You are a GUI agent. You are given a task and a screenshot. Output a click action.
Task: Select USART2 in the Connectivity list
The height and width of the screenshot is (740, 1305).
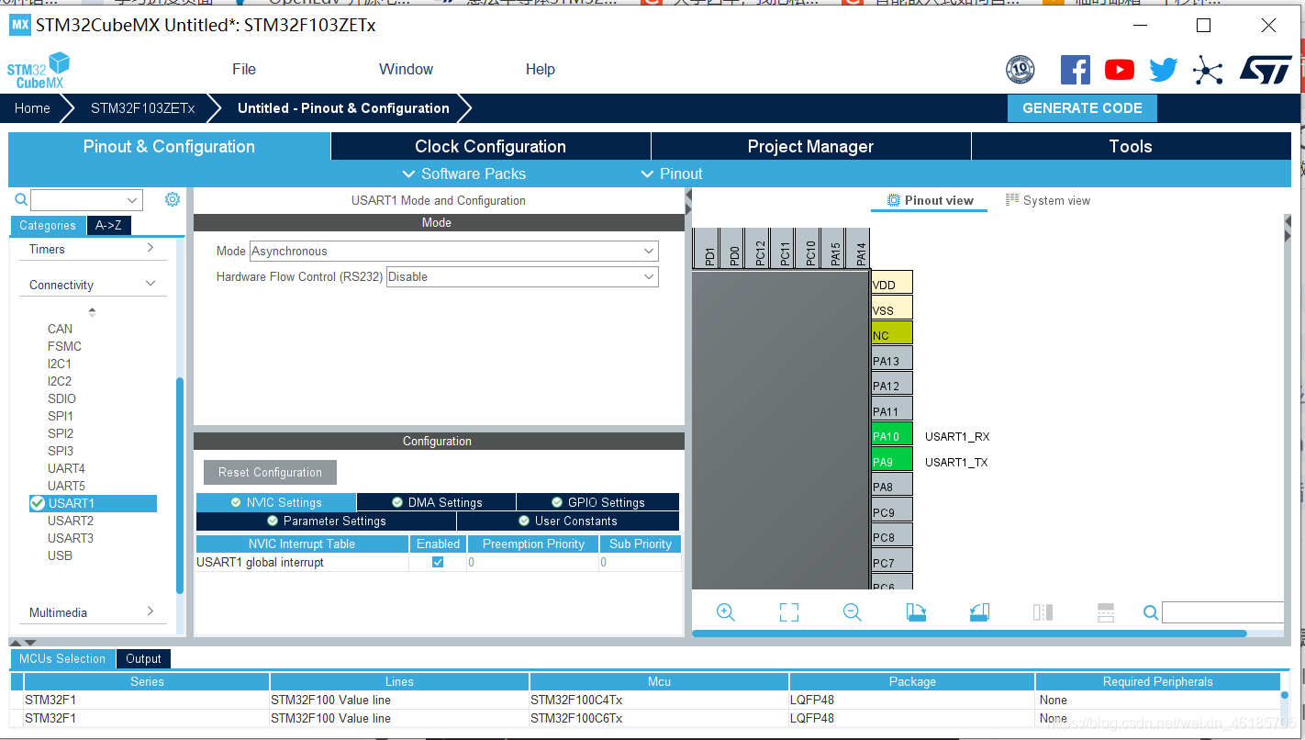71,521
